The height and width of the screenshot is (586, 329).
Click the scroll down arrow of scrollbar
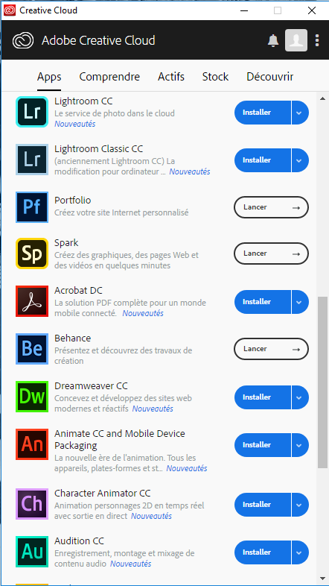pos(322,578)
